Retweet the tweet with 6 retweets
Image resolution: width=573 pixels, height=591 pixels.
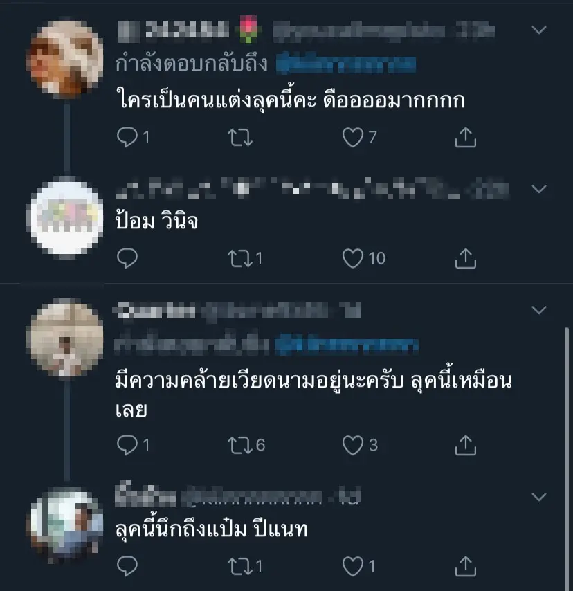coord(240,444)
